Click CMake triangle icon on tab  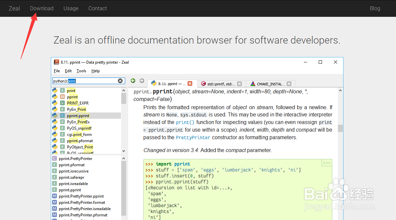click(x=253, y=83)
